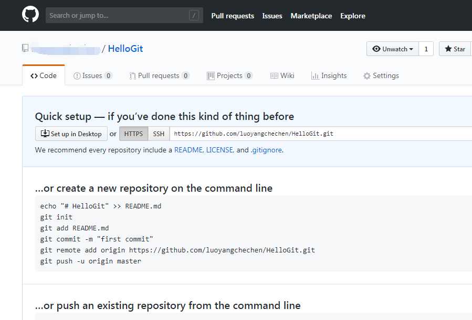Image resolution: width=472 pixels, height=320 pixels.
Task: Click the Insights bar graph icon
Action: click(x=315, y=76)
